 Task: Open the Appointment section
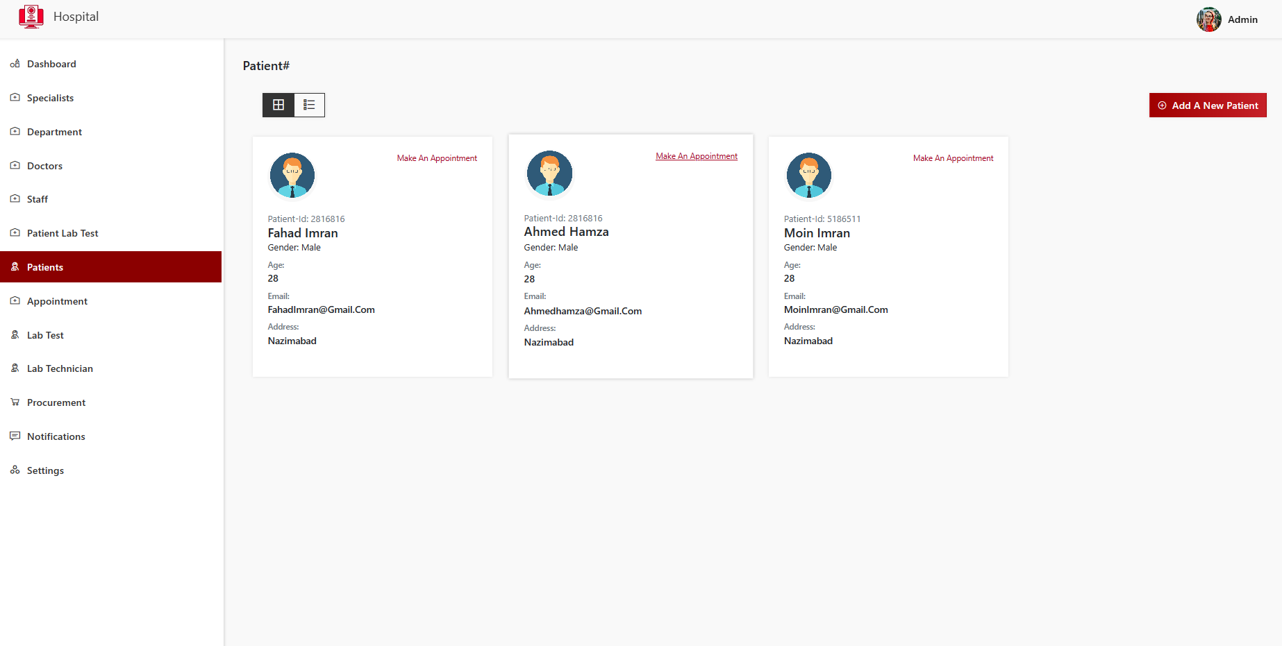point(57,301)
